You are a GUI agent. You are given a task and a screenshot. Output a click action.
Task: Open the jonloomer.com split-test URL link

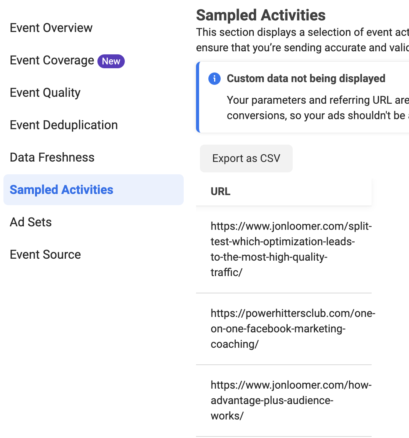tap(291, 249)
